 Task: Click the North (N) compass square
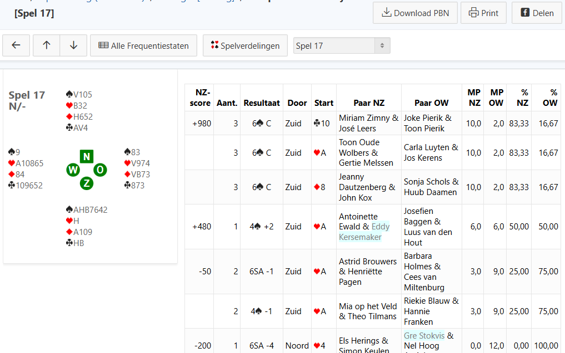(x=87, y=156)
